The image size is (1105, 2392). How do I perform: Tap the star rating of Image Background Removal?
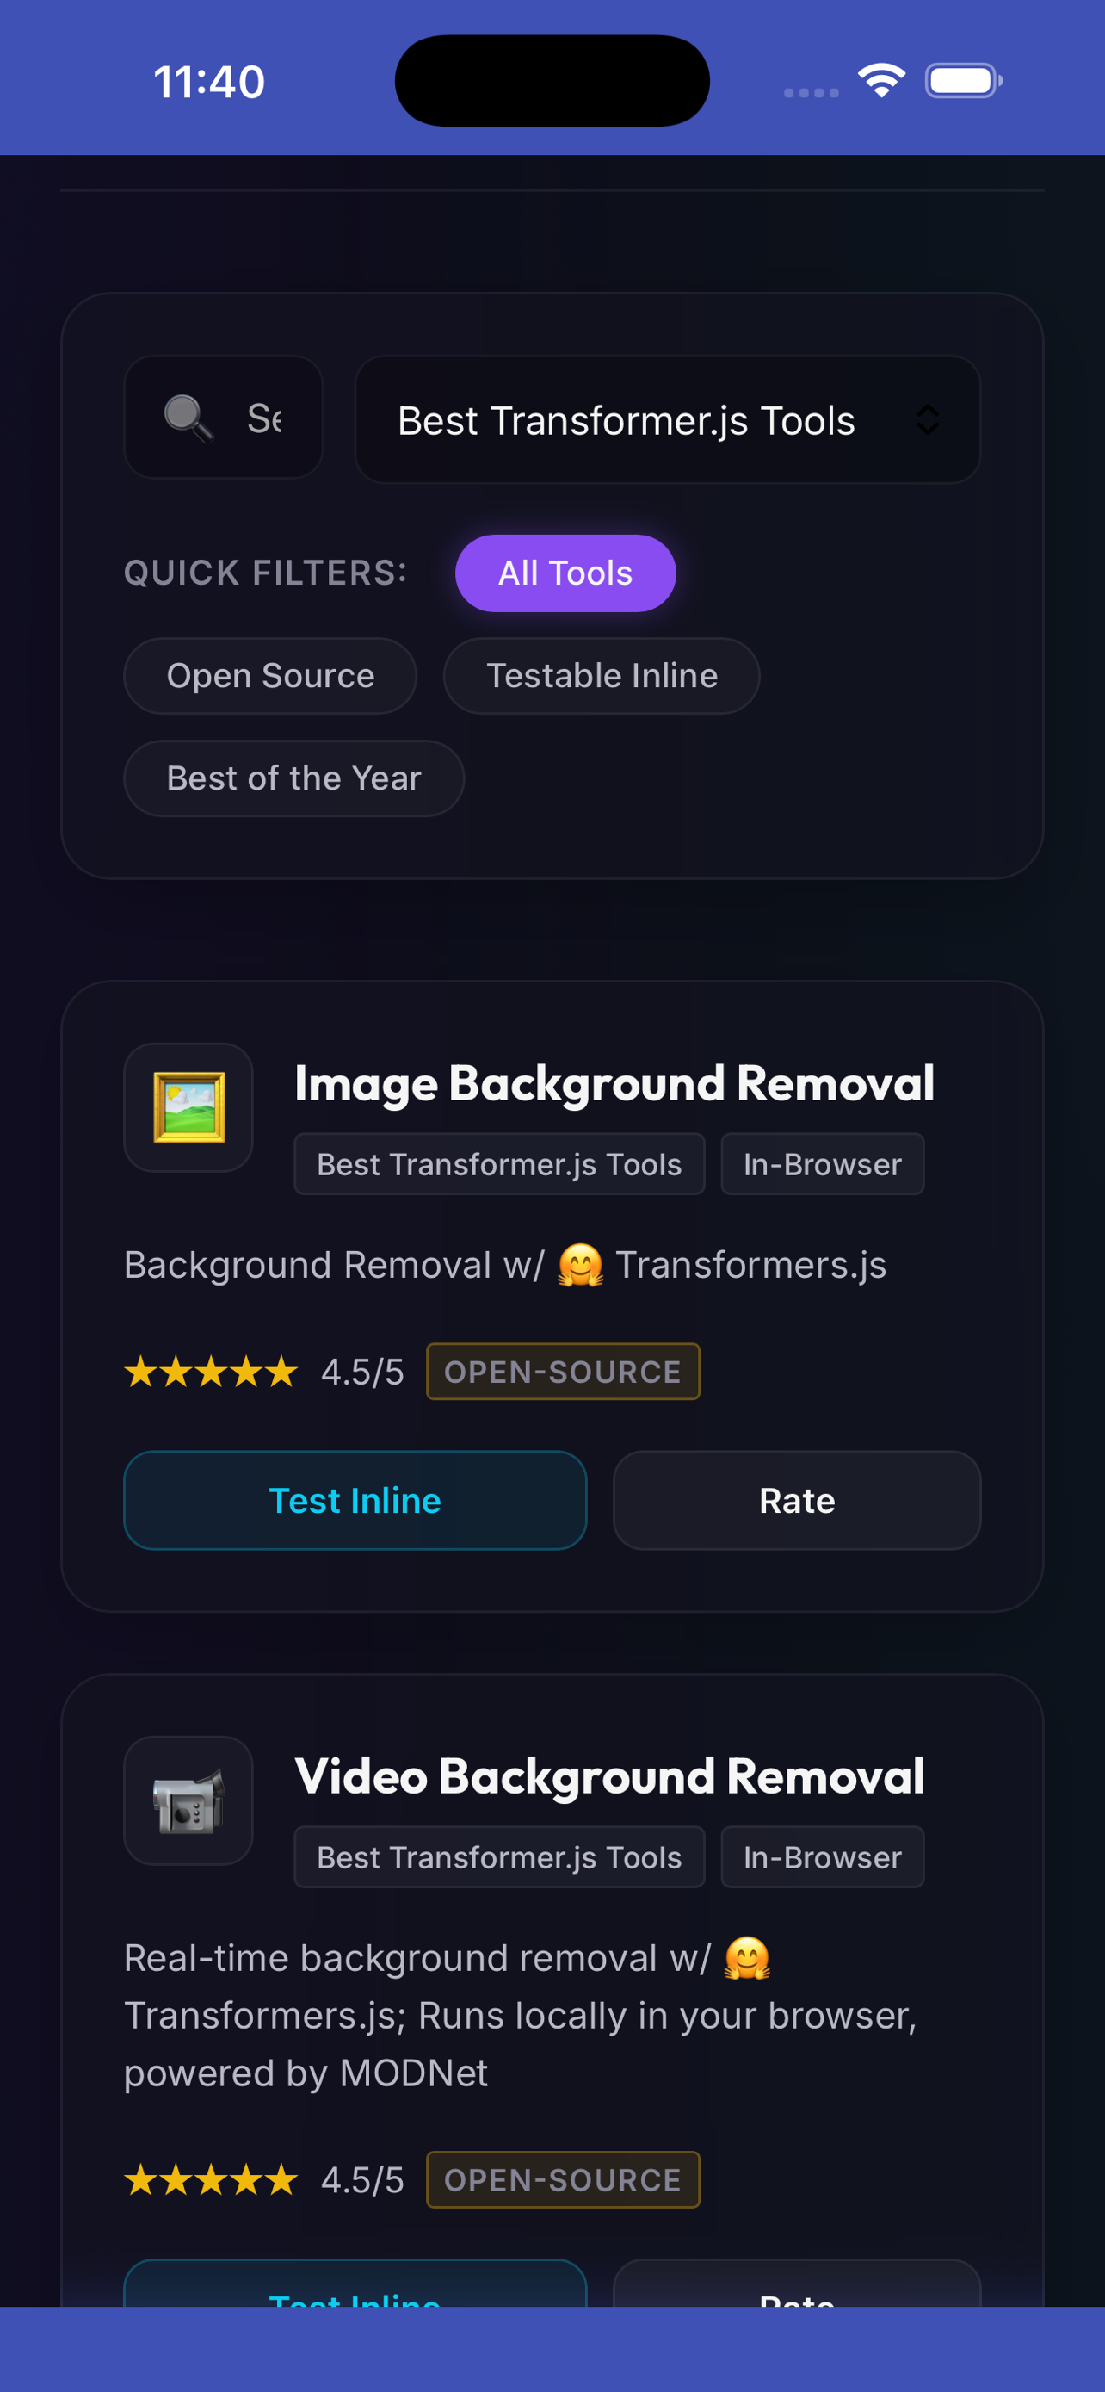point(212,1372)
